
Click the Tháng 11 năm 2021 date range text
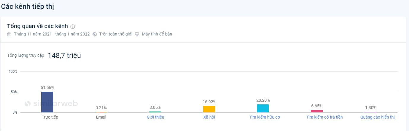(x=52, y=34)
